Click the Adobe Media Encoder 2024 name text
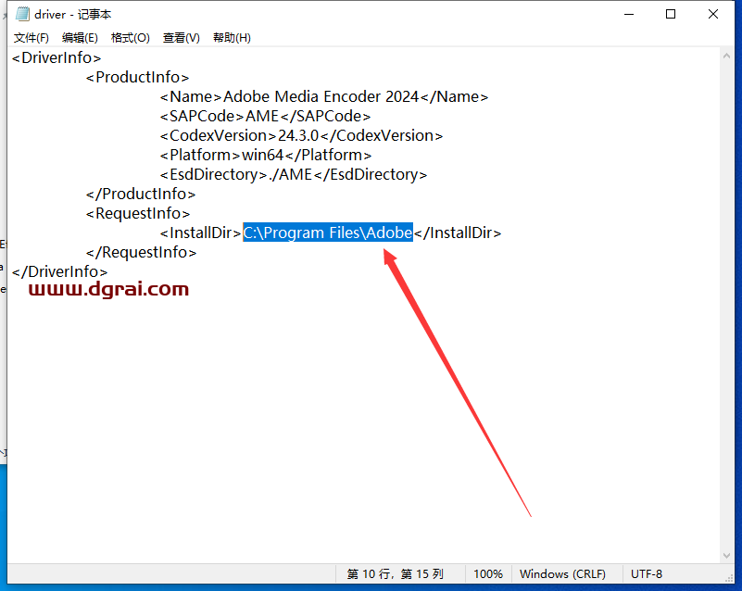 (321, 96)
